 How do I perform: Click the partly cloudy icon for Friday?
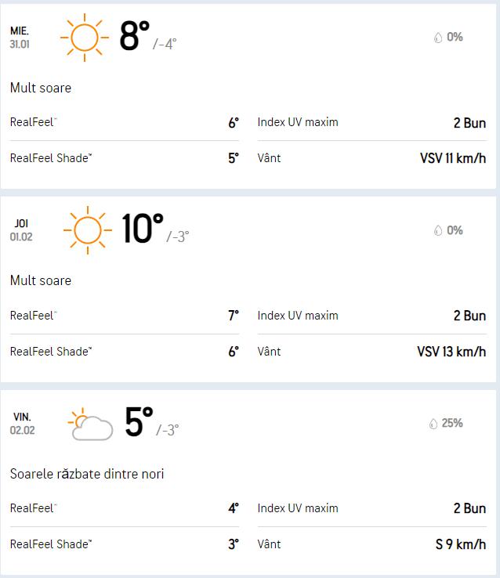click(x=89, y=424)
